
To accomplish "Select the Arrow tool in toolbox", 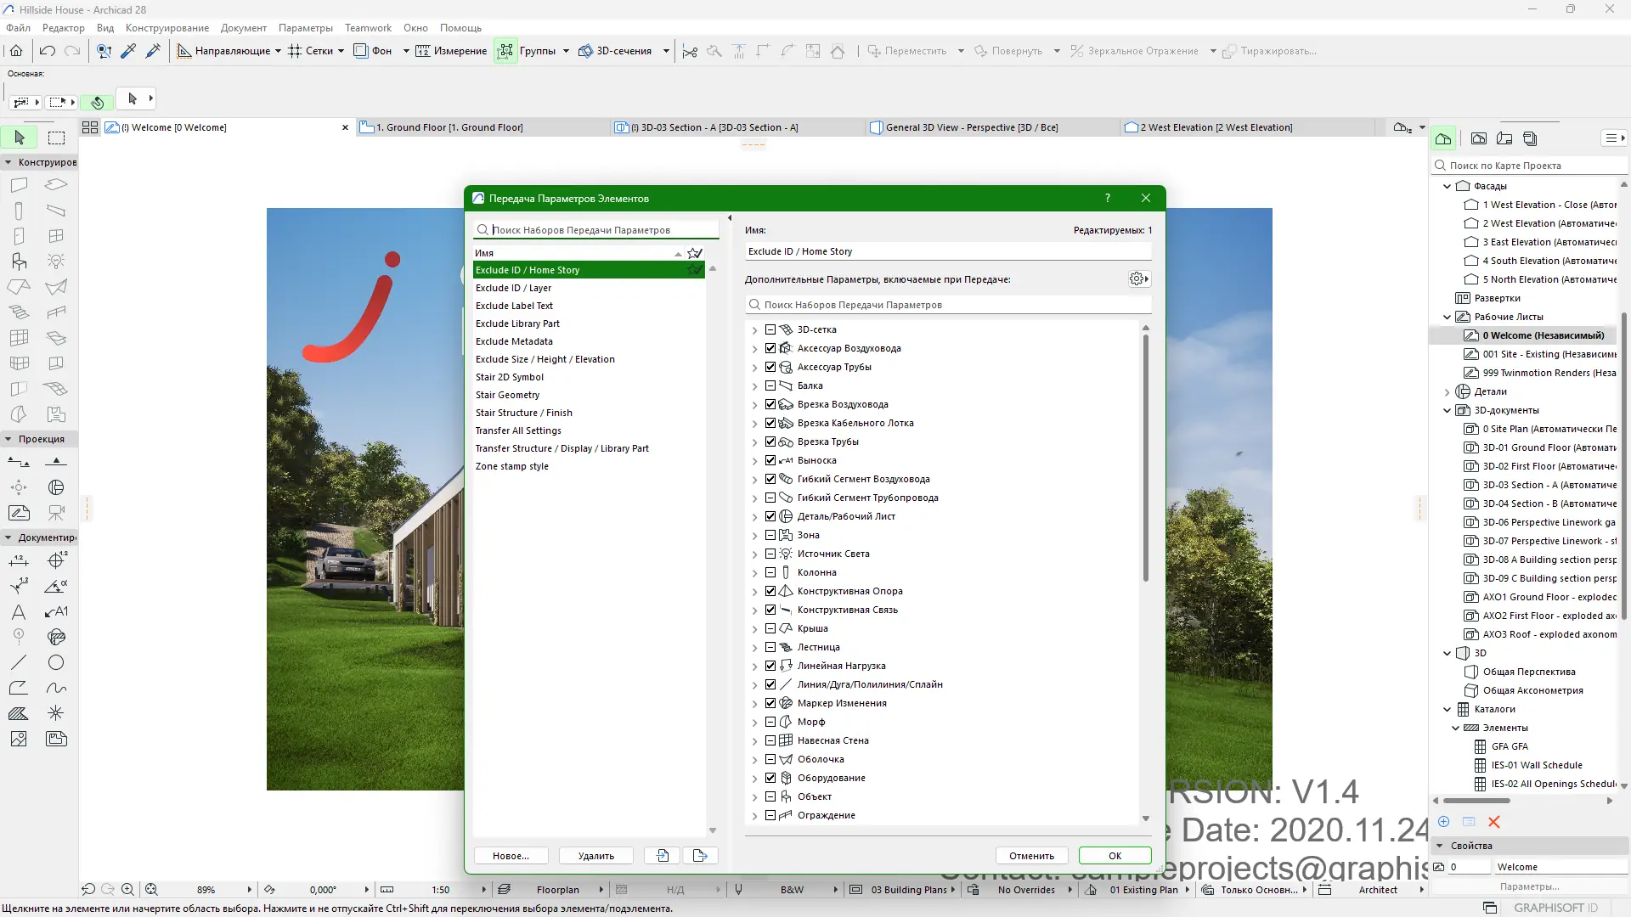I will [20, 138].
